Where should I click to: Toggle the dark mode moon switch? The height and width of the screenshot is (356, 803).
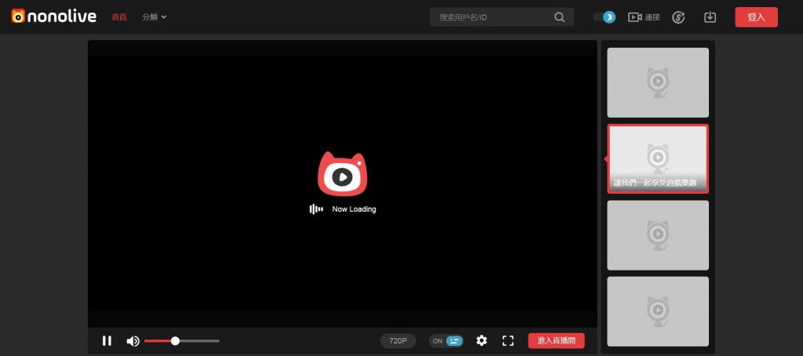605,17
